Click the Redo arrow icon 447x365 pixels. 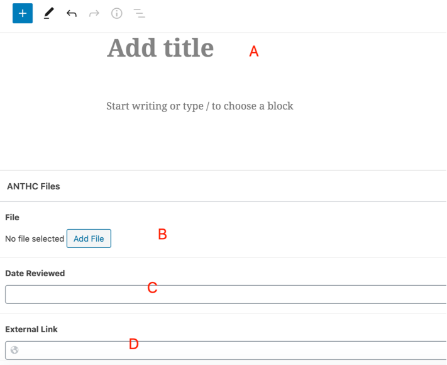tap(94, 13)
